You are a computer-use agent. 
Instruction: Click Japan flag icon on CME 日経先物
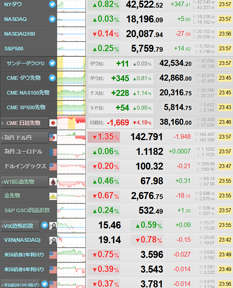(53, 123)
